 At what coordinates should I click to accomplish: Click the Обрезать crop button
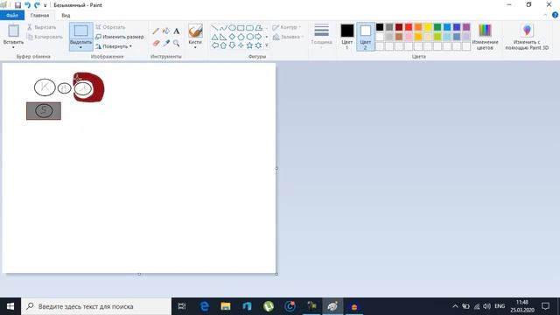(x=110, y=27)
